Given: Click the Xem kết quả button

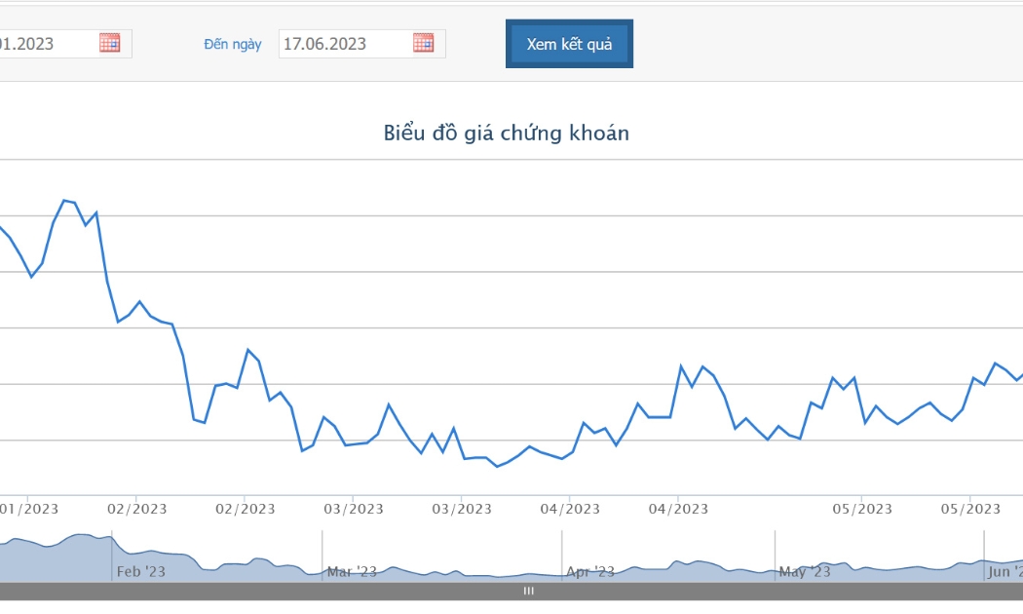Looking at the screenshot, I should [569, 44].
